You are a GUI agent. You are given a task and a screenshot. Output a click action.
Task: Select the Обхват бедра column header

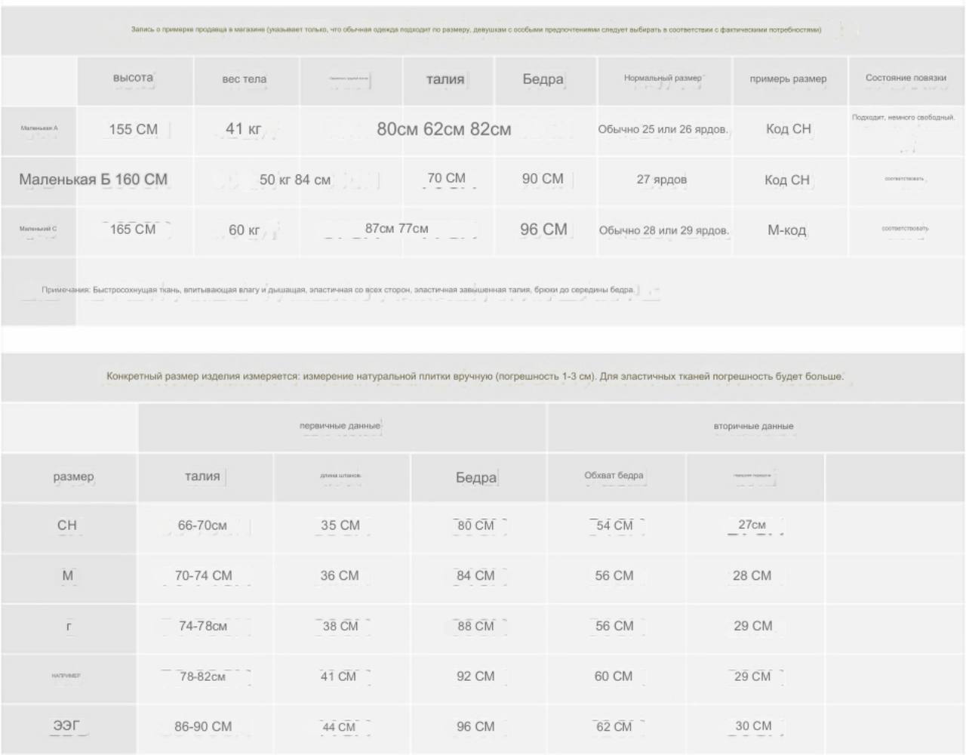[614, 476]
